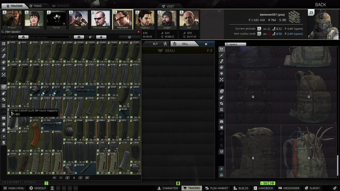Select trader Prapor portrait

[12, 20]
